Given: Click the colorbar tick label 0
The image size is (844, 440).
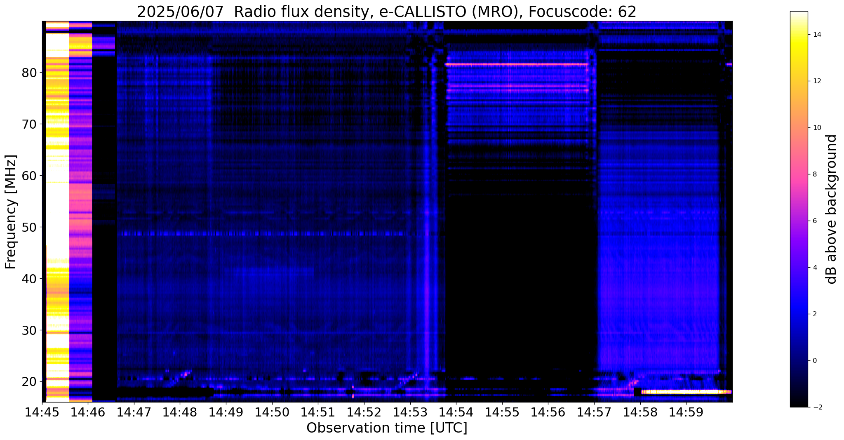Looking at the screenshot, I should (815, 361).
